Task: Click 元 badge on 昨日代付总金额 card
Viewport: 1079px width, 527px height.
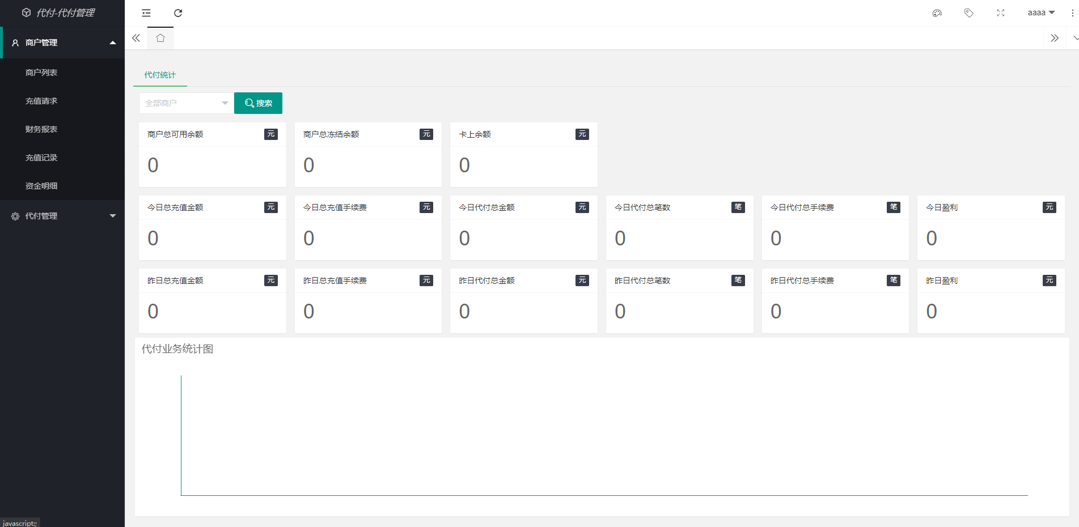Action: [582, 280]
